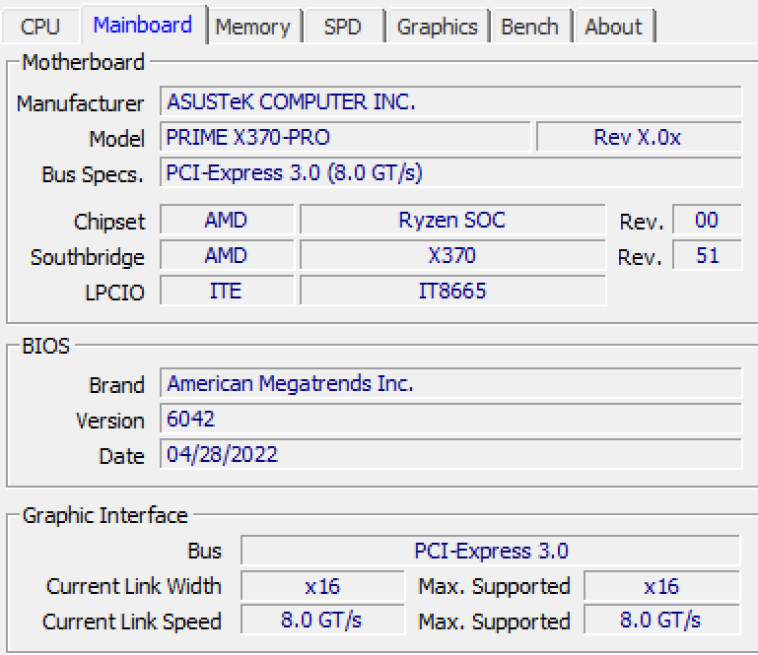
Task: Click the American Megatrends Inc. BIOS brand
Action: 450,383
